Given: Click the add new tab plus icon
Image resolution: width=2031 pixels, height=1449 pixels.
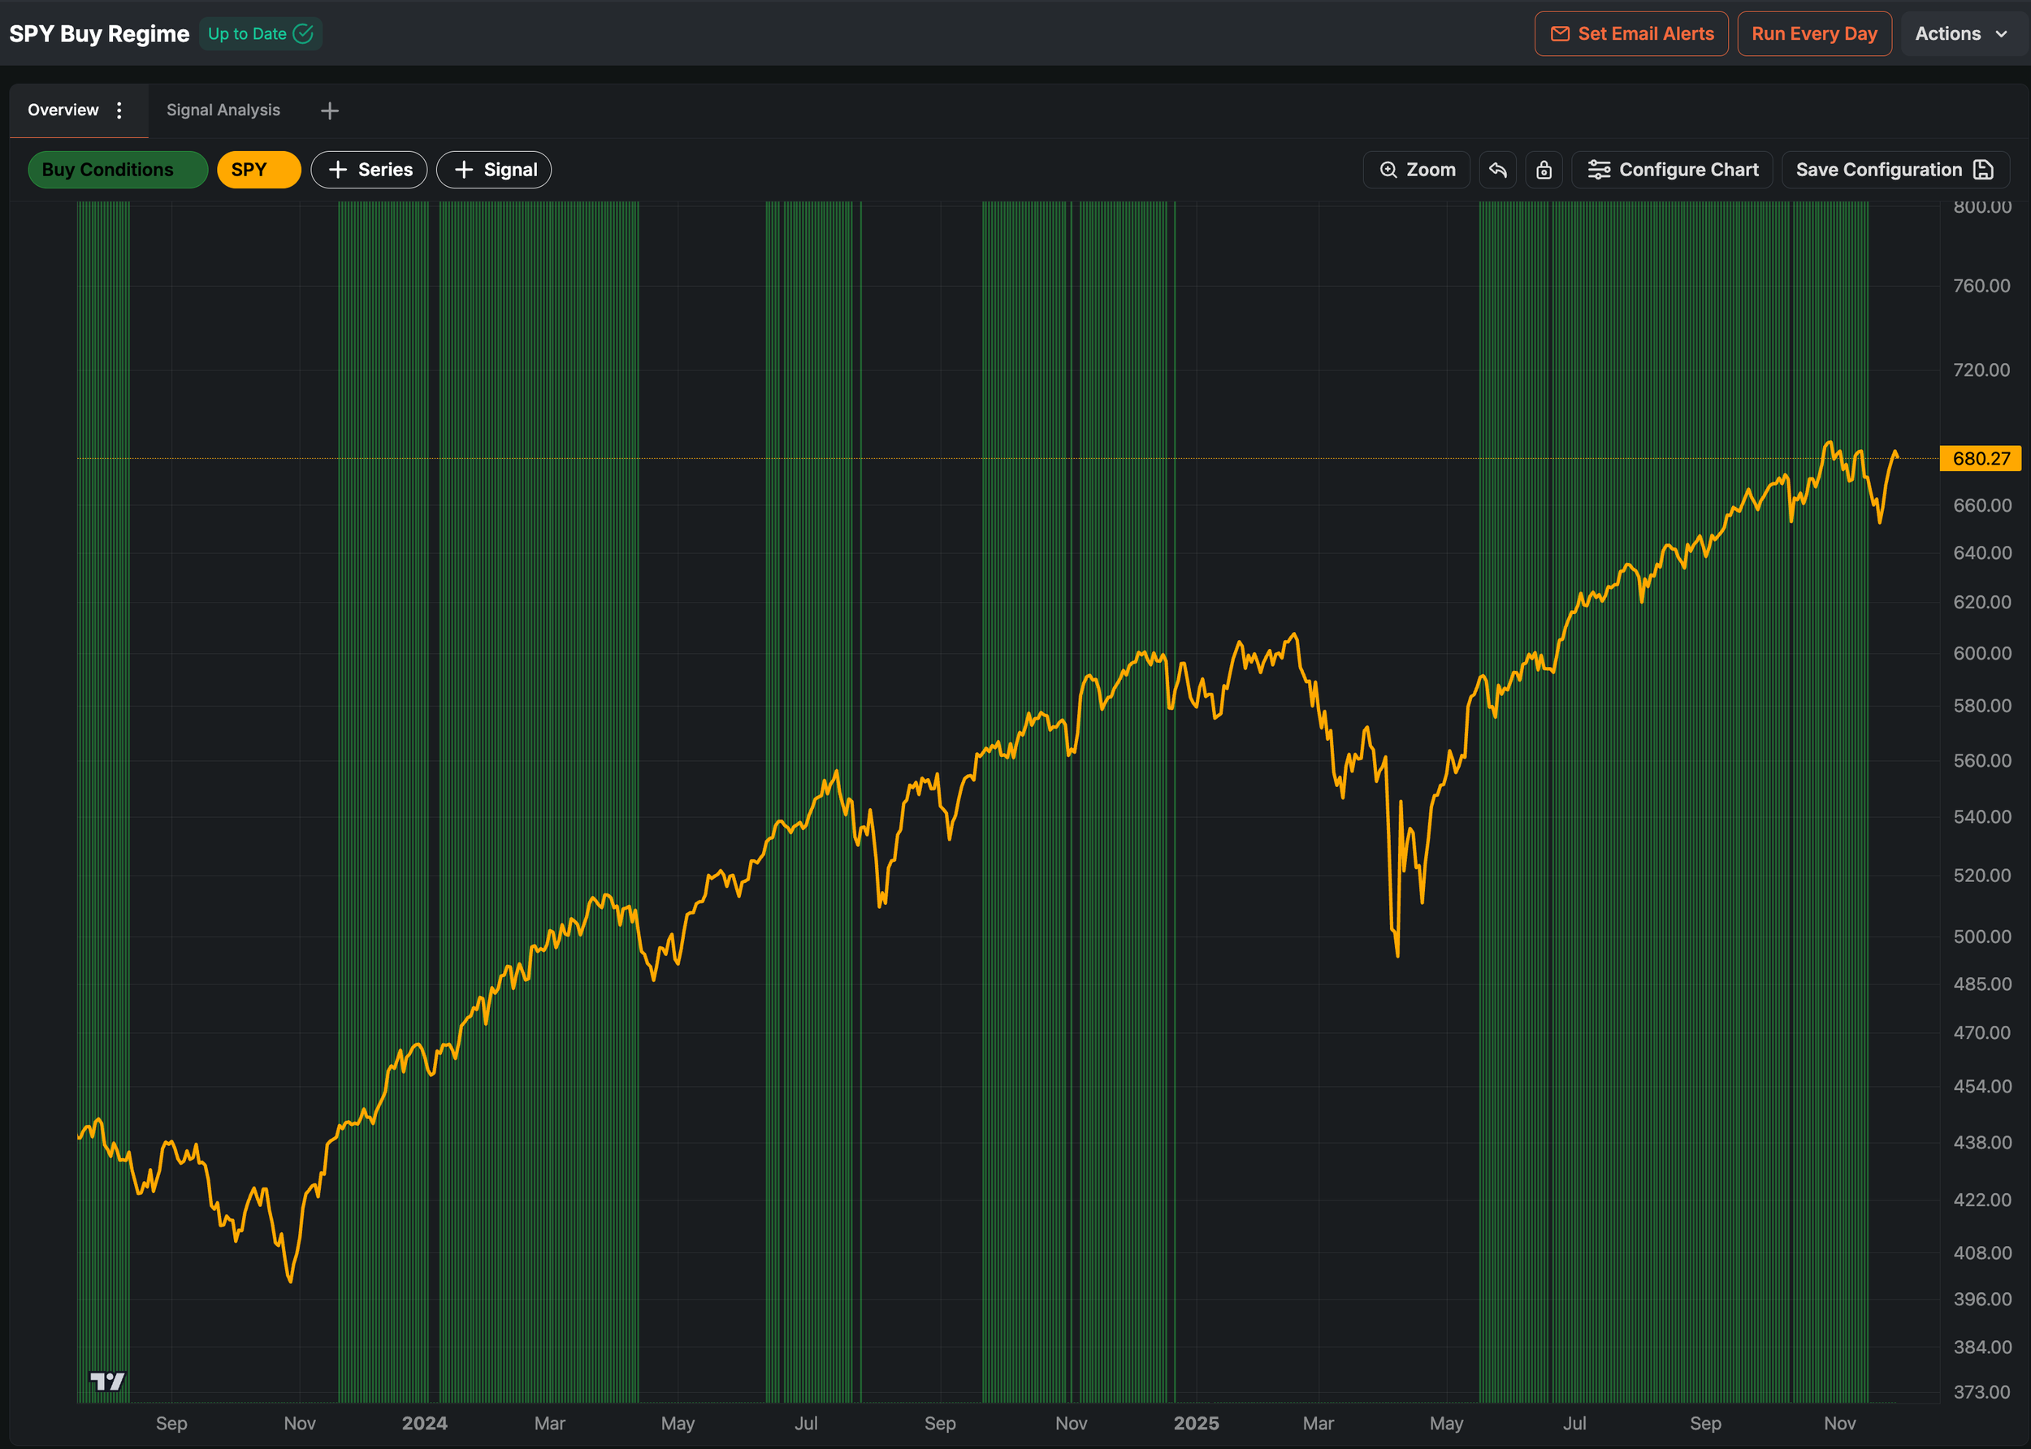Looking at the screenshot, I should [x=329, y=110].
